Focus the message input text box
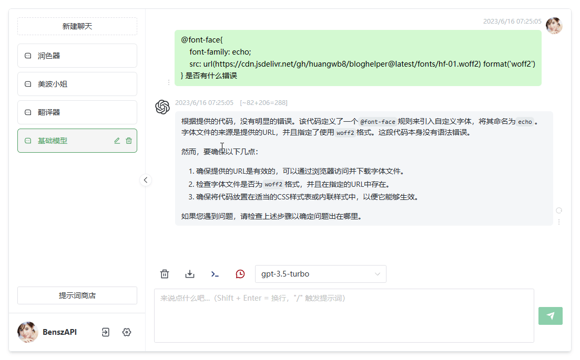This screenshot has width=580, height=360. tap(344, 315)
